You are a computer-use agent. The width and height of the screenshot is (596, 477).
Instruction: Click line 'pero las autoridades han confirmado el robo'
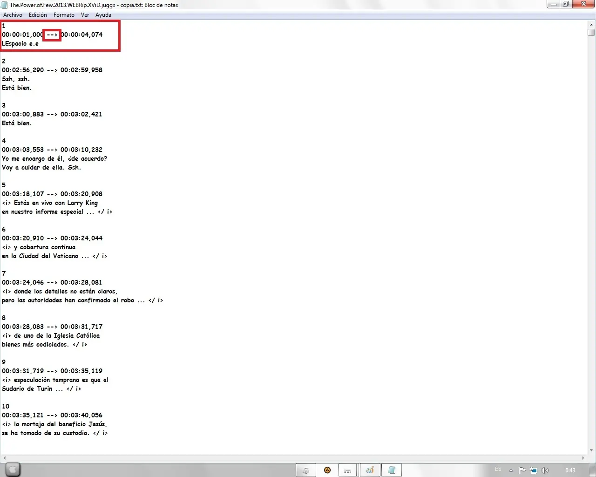[68, 300]
